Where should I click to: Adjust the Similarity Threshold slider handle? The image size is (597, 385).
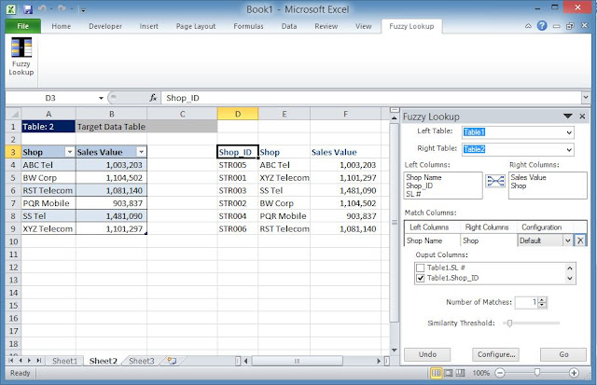tap(509, 323)
